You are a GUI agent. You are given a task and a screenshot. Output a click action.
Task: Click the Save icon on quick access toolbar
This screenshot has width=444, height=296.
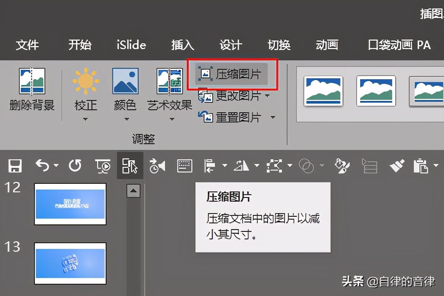(15, 165)
